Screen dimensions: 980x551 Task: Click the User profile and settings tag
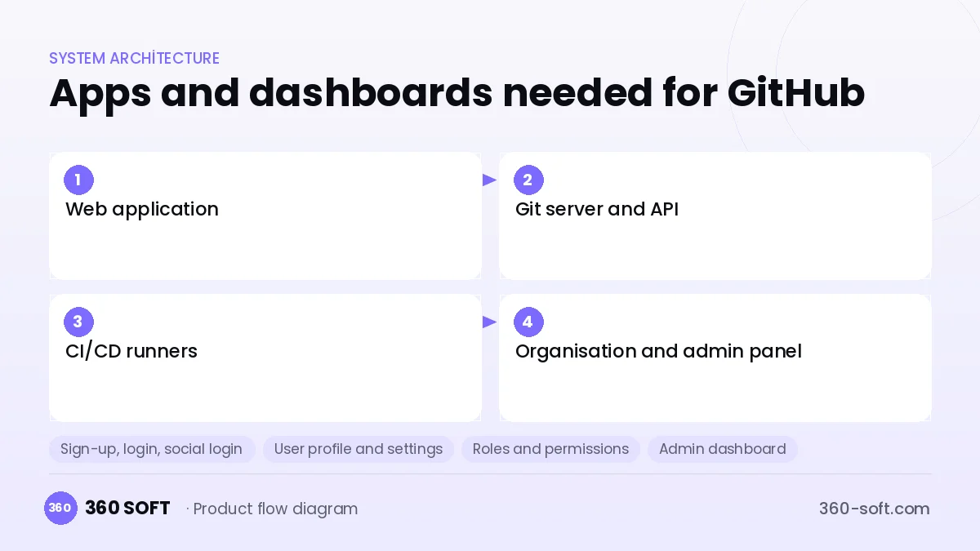click(x=359, y=449)
